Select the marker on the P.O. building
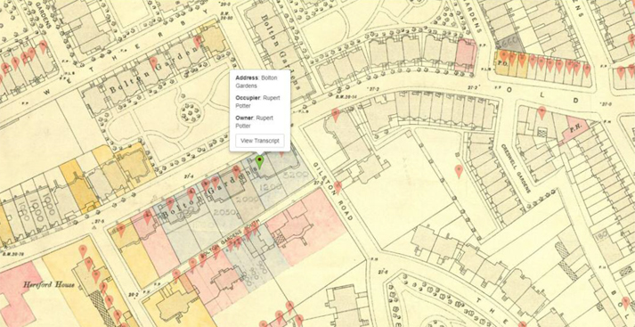Viewport: 635px width, 327px height. tap(503, 57)
